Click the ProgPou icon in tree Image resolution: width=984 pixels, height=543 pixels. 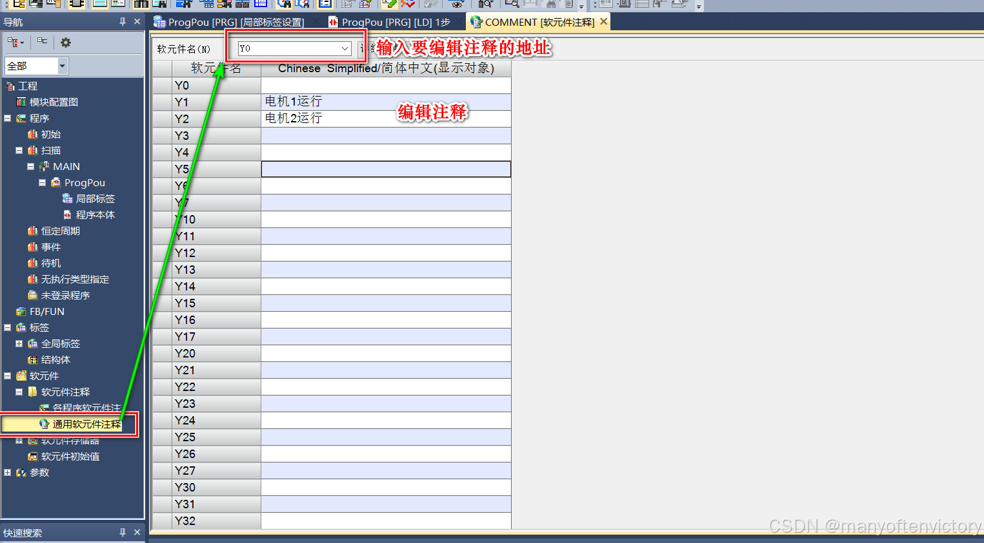(x=56, y=182)
